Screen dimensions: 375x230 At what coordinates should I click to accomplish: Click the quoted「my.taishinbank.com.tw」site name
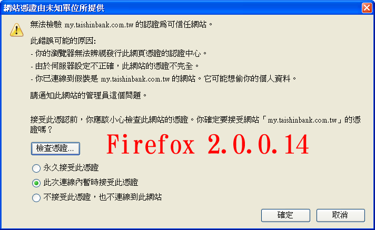pyautogui.click(x=302, y=120)
